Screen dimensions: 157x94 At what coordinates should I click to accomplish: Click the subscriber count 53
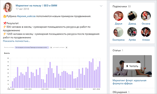click(129, 6)
